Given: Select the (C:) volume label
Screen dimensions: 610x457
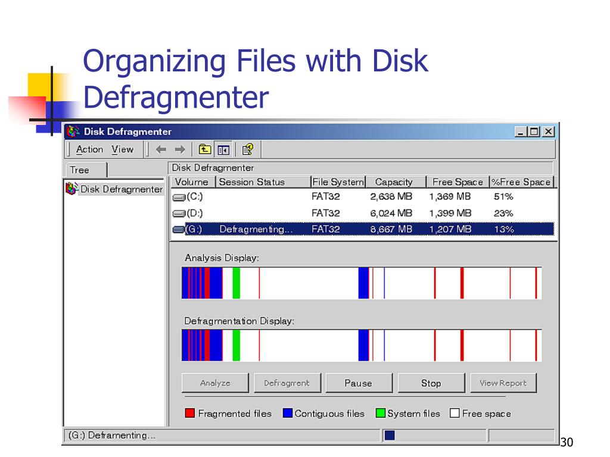Looking at the screenshot, I should 195,196.
